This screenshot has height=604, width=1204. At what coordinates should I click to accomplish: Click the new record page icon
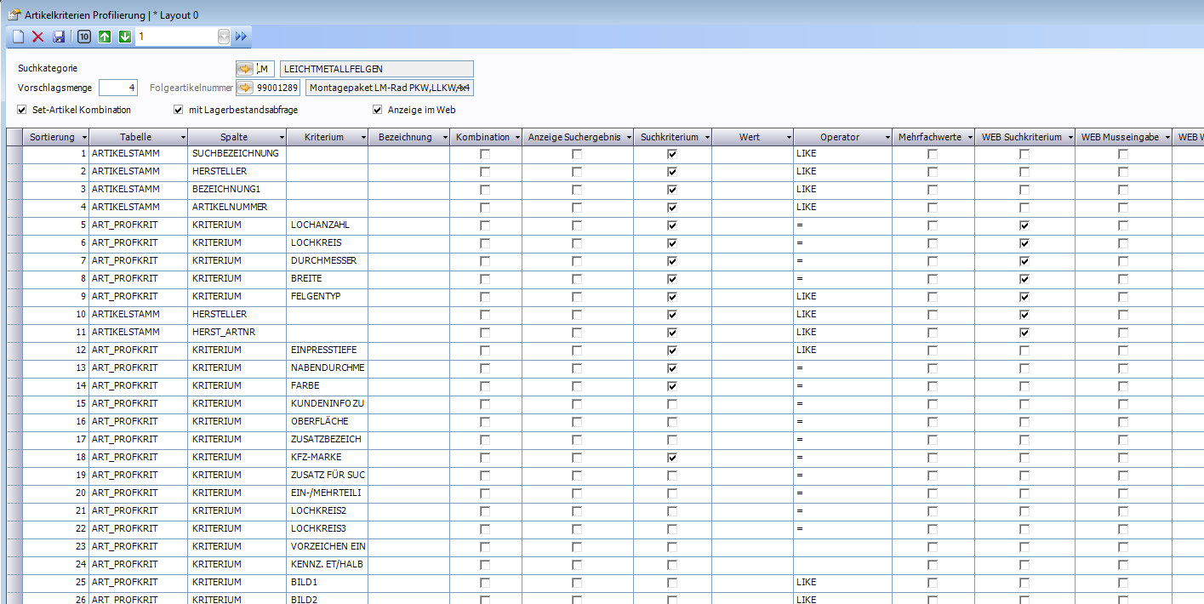coord(18,37)
